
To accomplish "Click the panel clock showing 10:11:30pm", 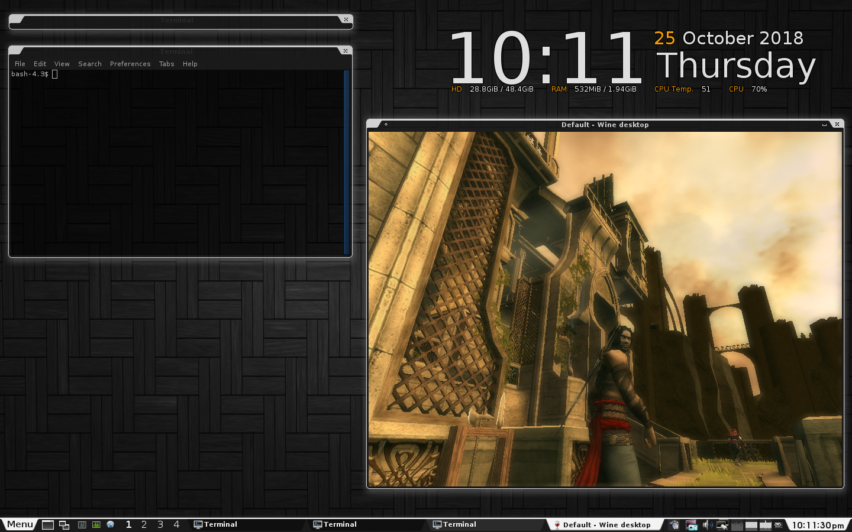I will coord(818,525).
